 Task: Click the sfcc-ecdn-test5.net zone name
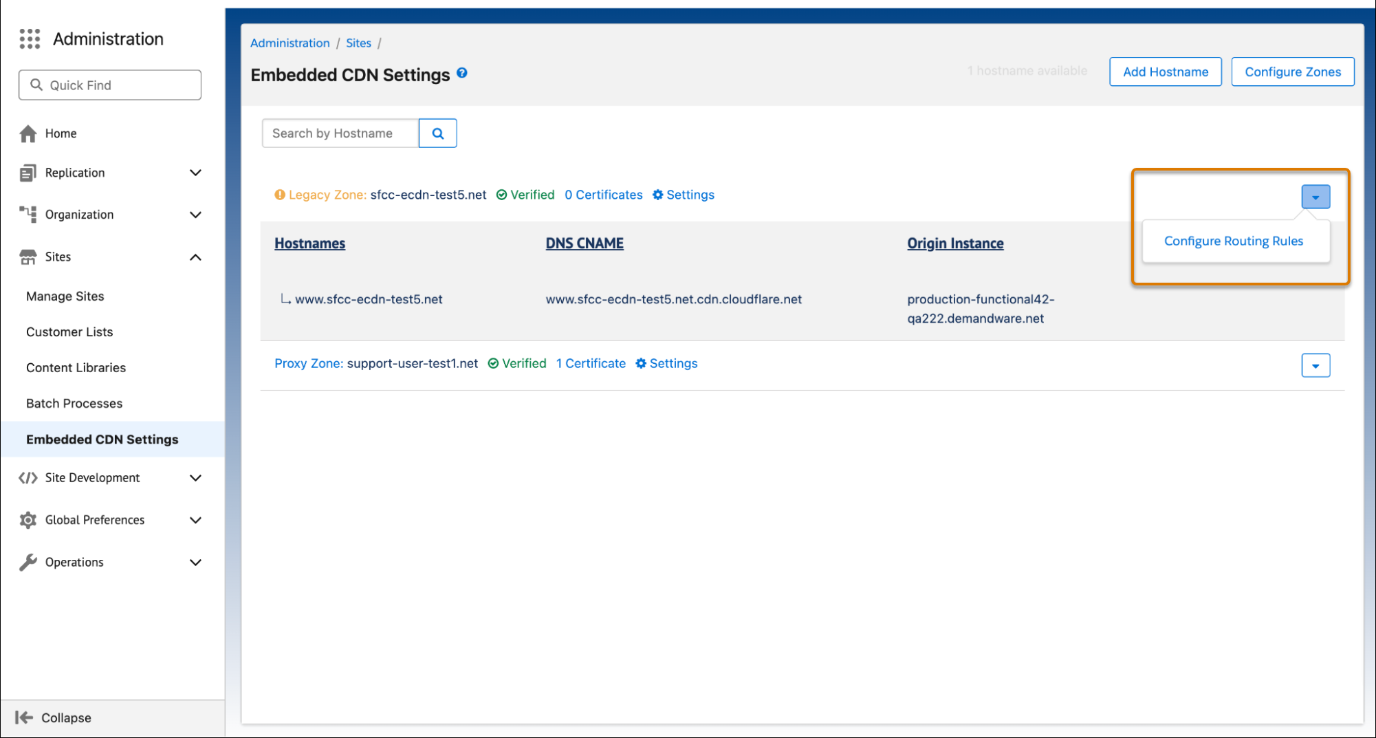tap(428, 195)
